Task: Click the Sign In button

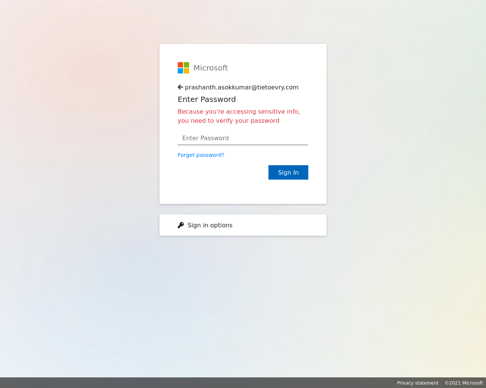Action: tap(288, 172)
